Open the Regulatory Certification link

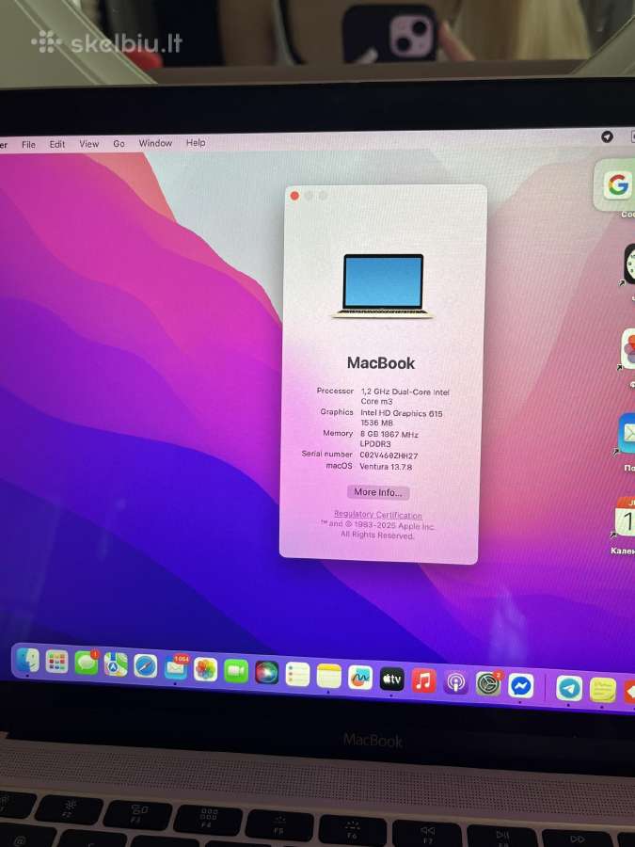[x=378, y=514]
